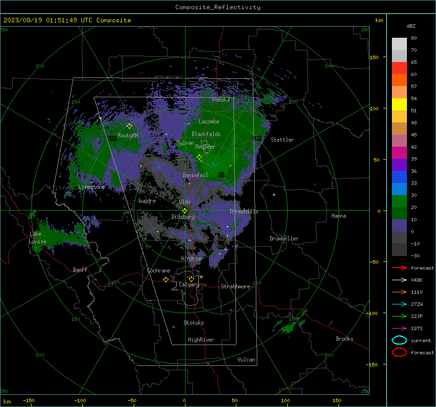This screenshot has height=407, width=436.
Task: Click the Didsbury city label
Action: pos(183,217)
